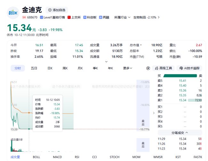208x161 pixels.
Task: Click the 量比 value 2.67
Action: point(199,45)
